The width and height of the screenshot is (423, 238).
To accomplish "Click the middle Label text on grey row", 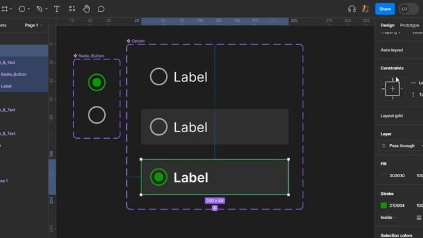I will pyautogui.click(x=190, y=127).
